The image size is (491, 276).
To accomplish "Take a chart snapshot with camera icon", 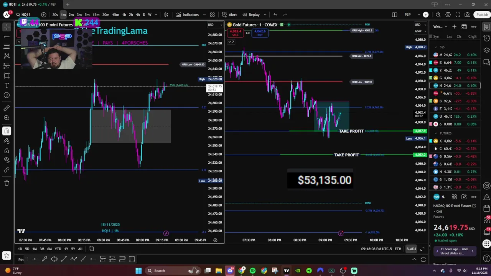I will 467,15.
